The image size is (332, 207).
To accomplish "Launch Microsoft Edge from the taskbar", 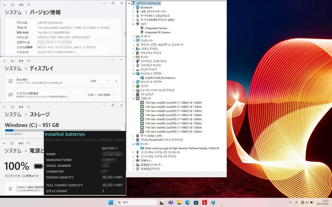I will 188,202.
